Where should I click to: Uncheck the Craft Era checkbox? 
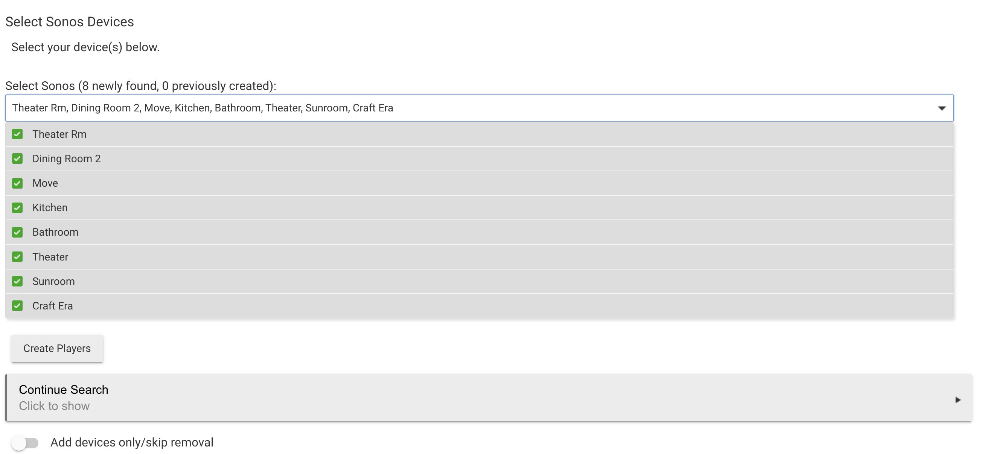pos(17,306)
